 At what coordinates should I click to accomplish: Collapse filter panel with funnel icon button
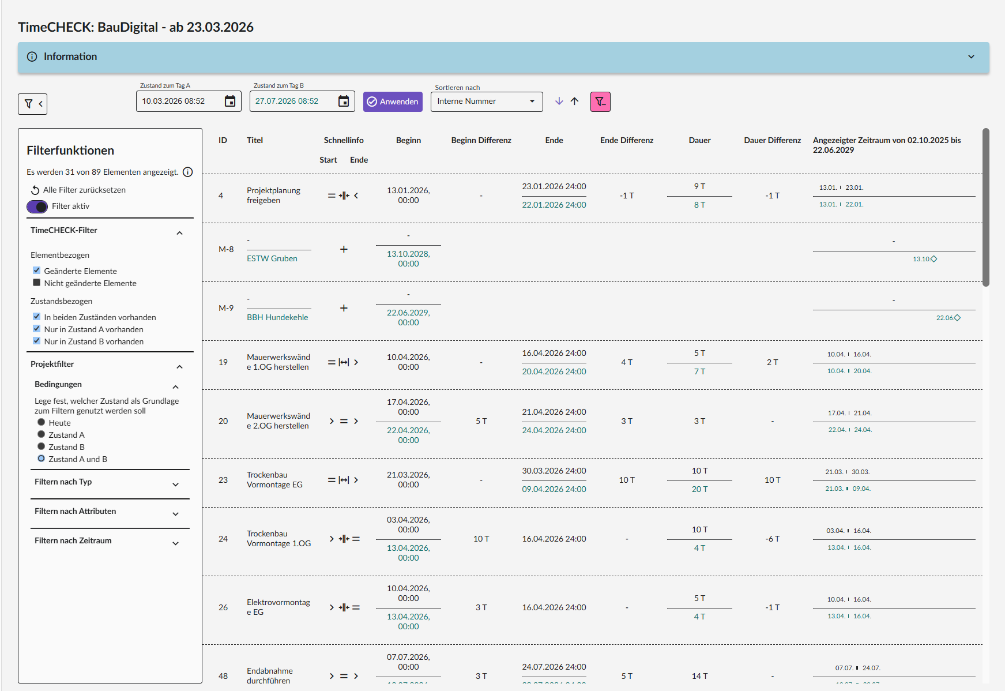coord(32,104)
